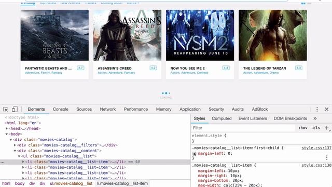332x187 pixels.
Task: Click the FANTASTIC BEASTS AND ... title
Action: pos(48,68)
